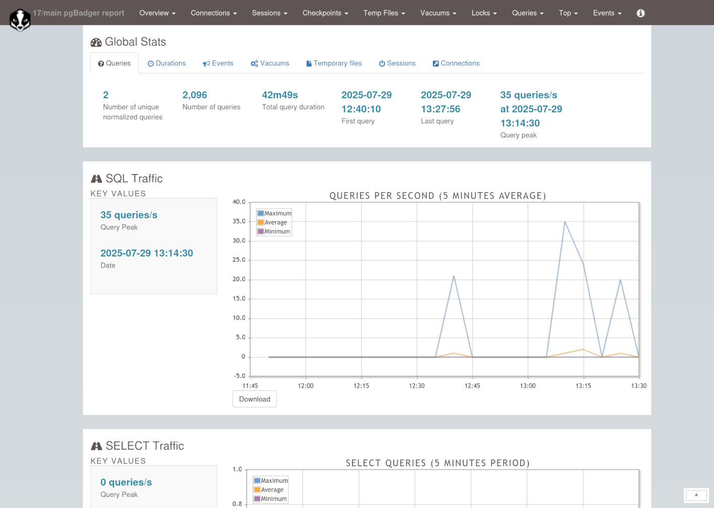This screenshot has height=508, width=714.
Task: Expand the Checkpoints dropdown menu
Action: pyautogui.click(x=325, y=13)
